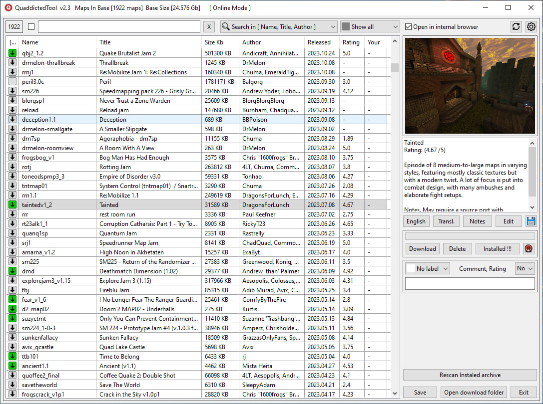
Task: Click the magnifier icon in search dropdown
Action: tap(225, 27)
